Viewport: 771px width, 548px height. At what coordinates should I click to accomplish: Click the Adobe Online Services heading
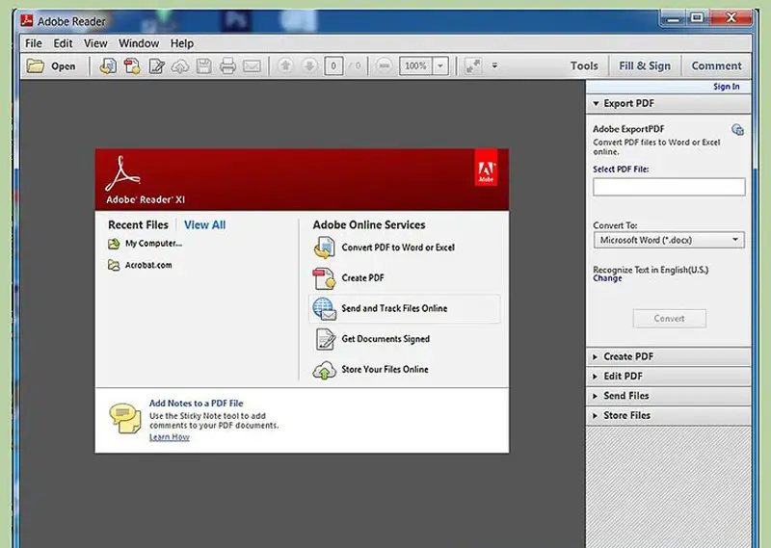pyautogui.click(x=369, y=225)
